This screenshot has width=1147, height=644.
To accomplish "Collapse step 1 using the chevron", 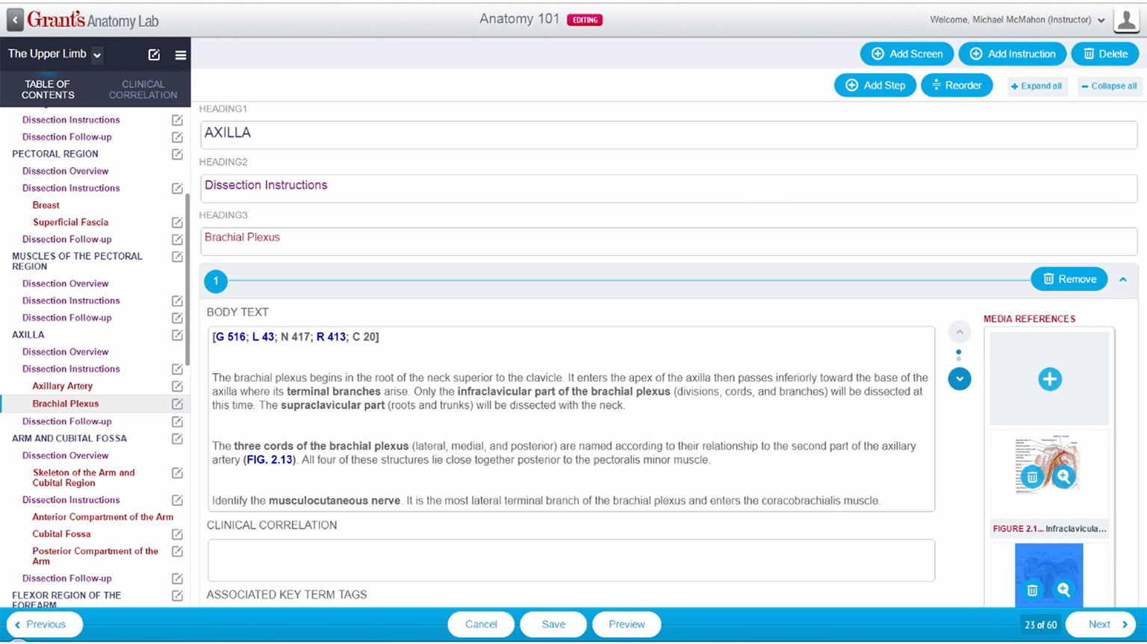I will [1123, 279].
